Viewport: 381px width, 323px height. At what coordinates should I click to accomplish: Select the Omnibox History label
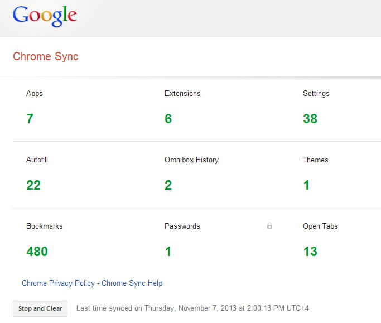[191, 160]
